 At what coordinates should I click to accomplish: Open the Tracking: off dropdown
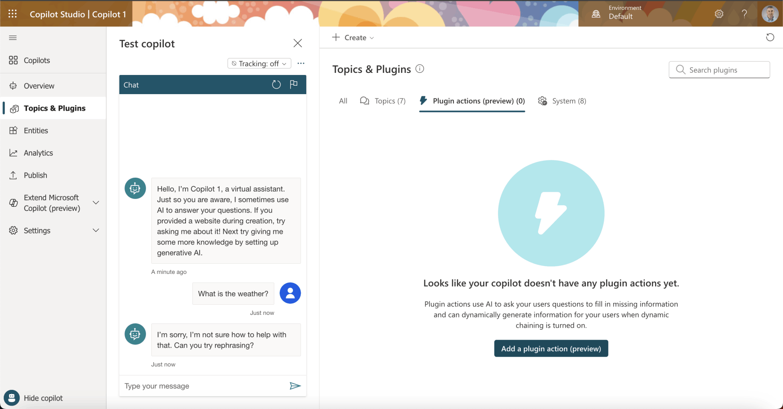tap(259, 63)
